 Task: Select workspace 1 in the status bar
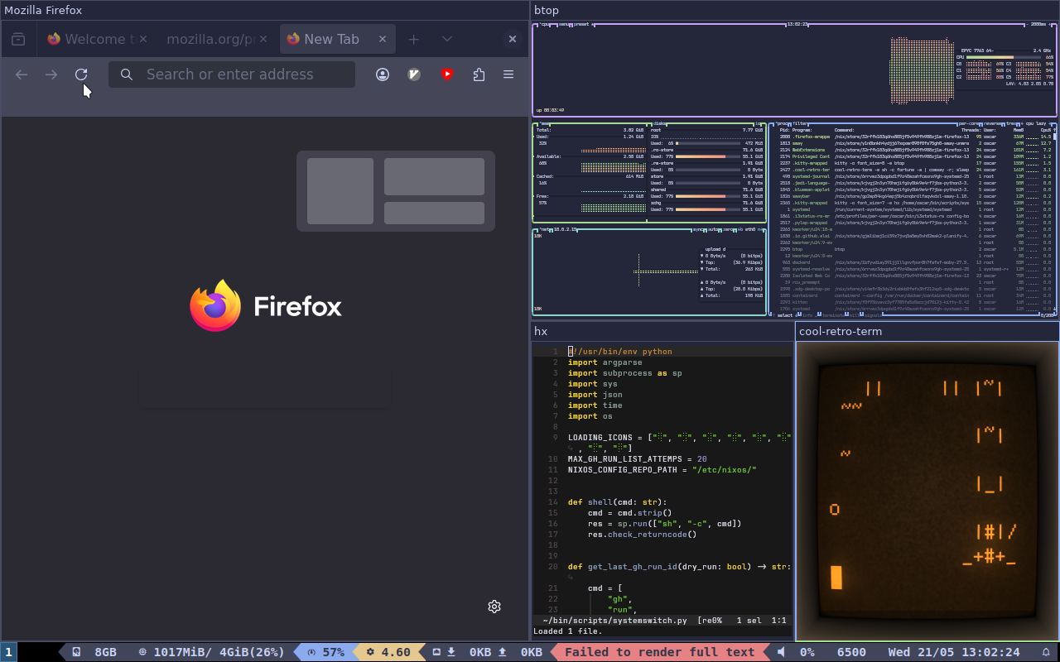click(8, 652)
